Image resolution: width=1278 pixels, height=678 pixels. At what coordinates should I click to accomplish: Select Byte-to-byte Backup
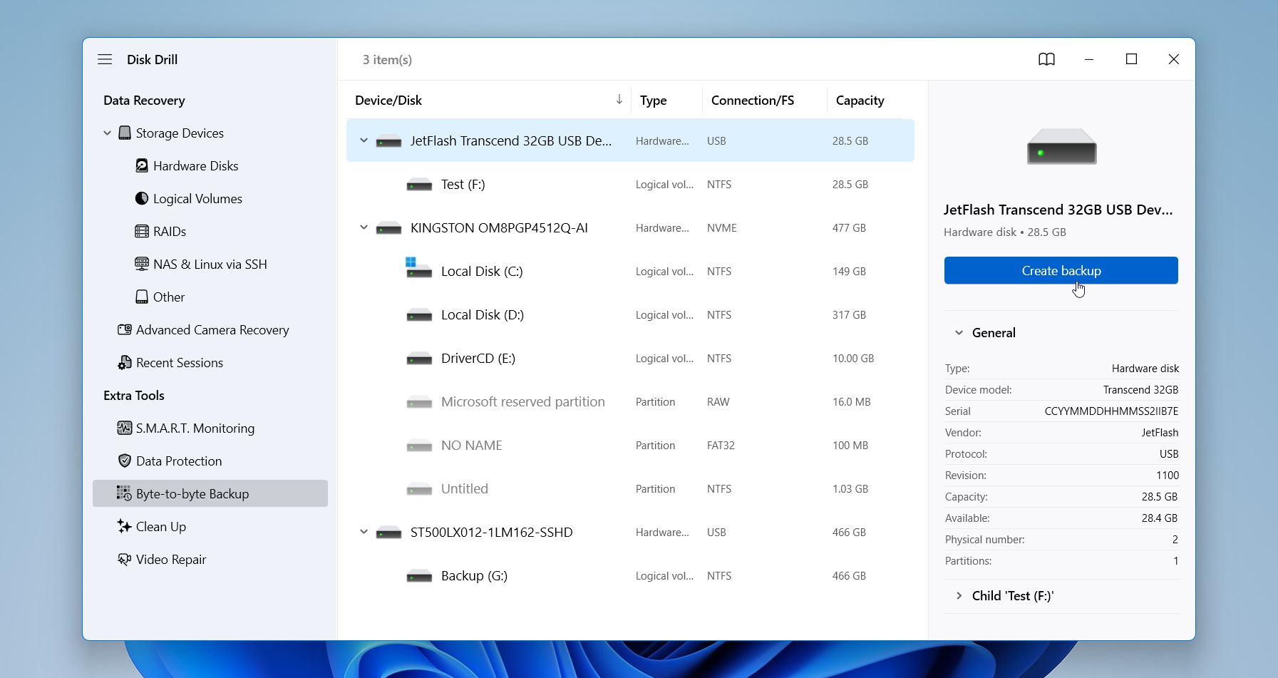tap(210, 493)
